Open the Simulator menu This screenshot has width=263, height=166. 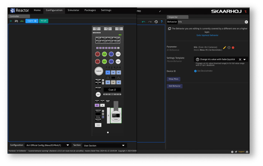tap(73, 10)
